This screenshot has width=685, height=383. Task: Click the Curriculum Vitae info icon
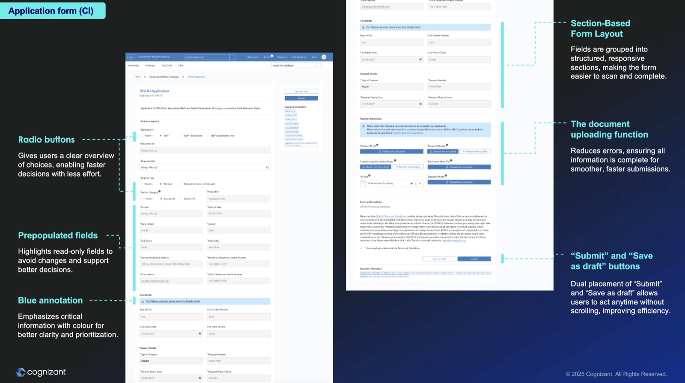(x=451, y=160)
